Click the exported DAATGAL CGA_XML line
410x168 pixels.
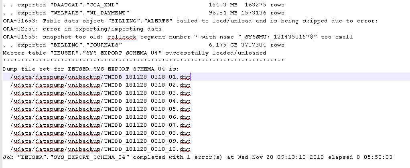[144, 5]
